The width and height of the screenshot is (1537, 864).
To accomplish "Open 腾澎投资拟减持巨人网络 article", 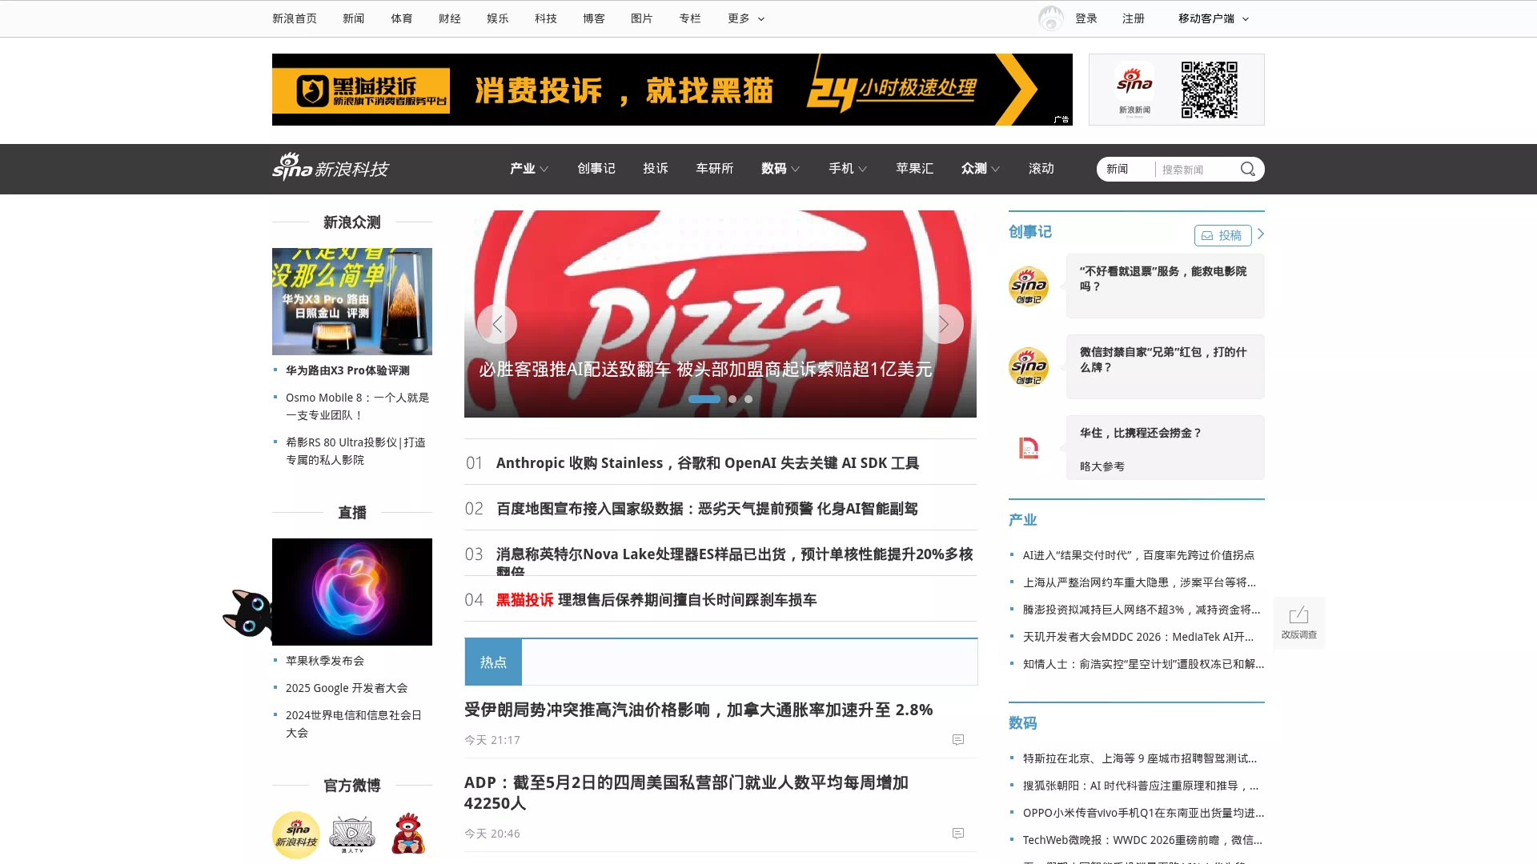I will coord(1142,610).
